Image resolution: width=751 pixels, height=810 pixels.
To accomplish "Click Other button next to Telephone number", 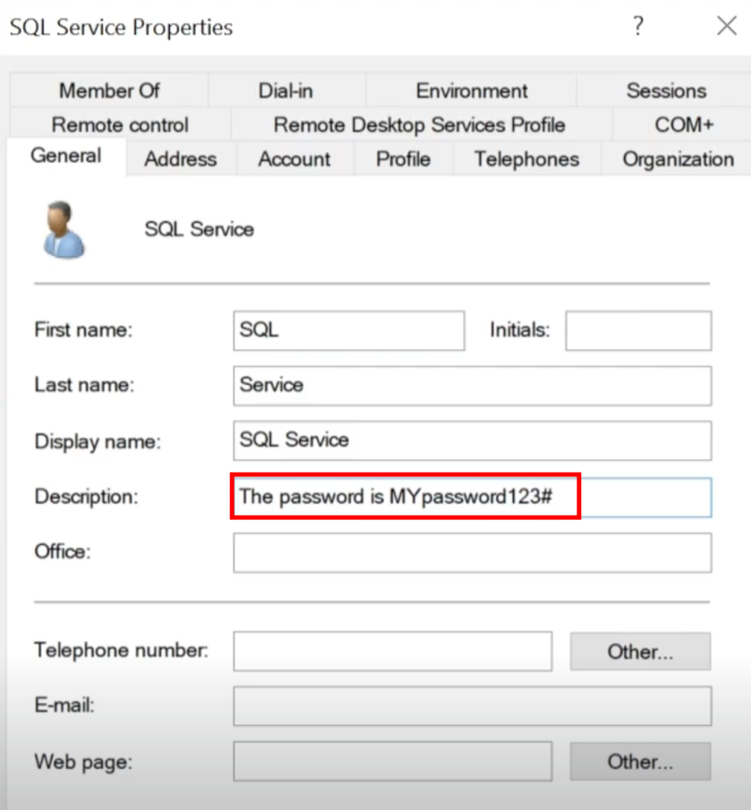I will [x=640, y=652].
